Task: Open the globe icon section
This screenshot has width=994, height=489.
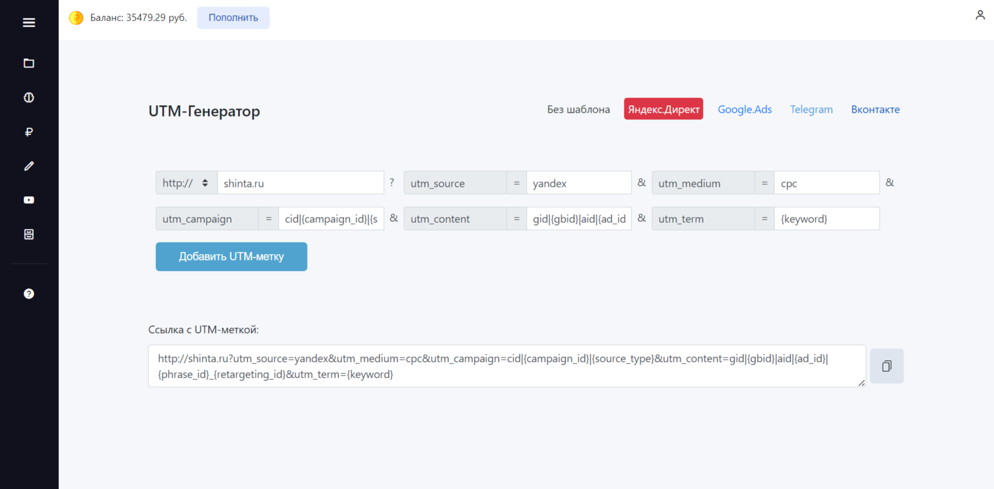Action: coord(29,98)
